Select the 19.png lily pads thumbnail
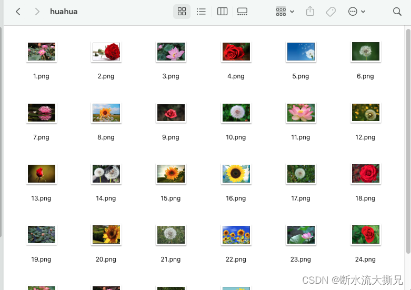This screenshot has width=411, height=290. pos(42,235)
